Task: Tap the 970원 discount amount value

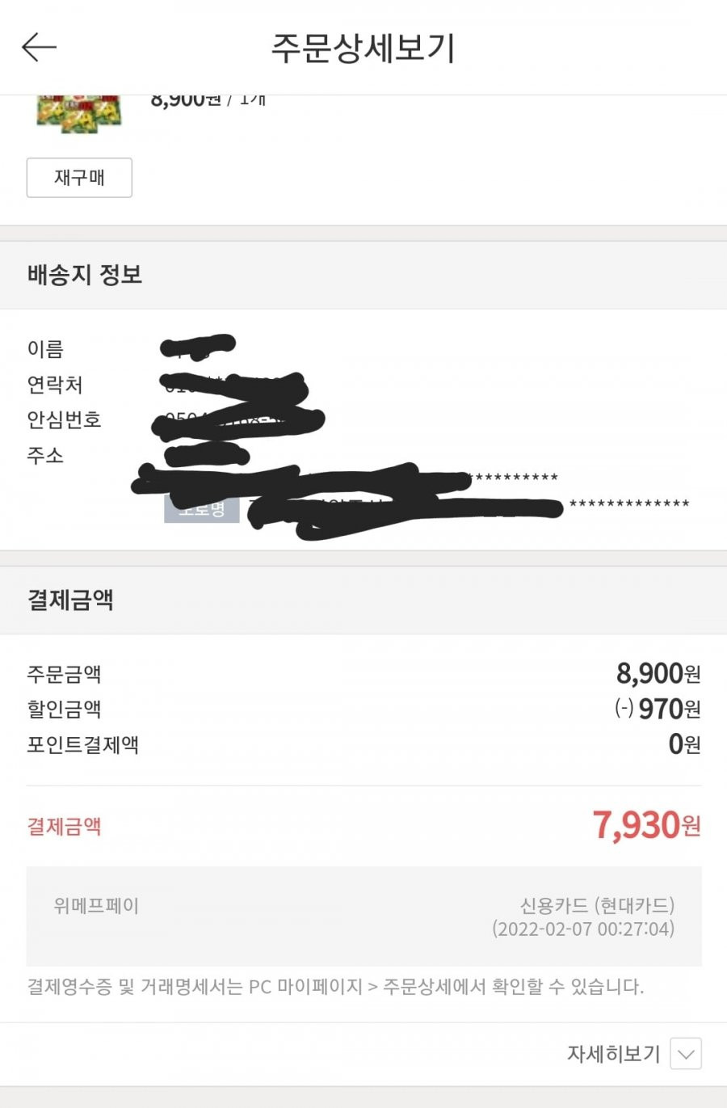Action: [x=658, y=709]
